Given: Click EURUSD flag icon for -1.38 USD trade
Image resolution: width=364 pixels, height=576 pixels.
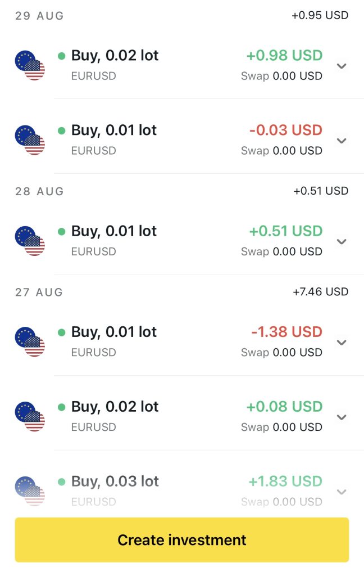Looking at the screenshot, I should [x=30, y=341].
